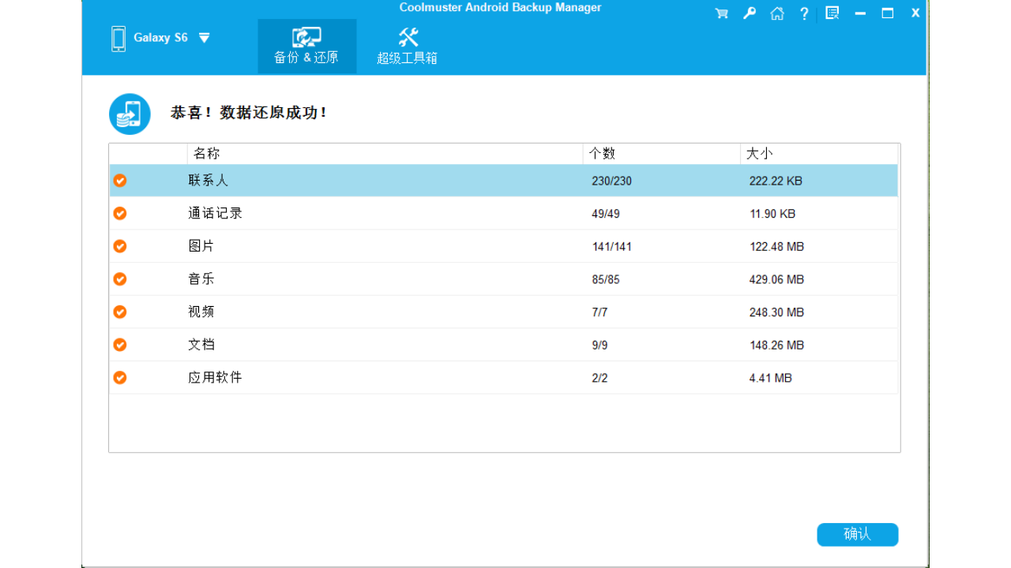Open help using the question mark icon
This screenshot has width=1011, height=568.
[x=804, y=13]
